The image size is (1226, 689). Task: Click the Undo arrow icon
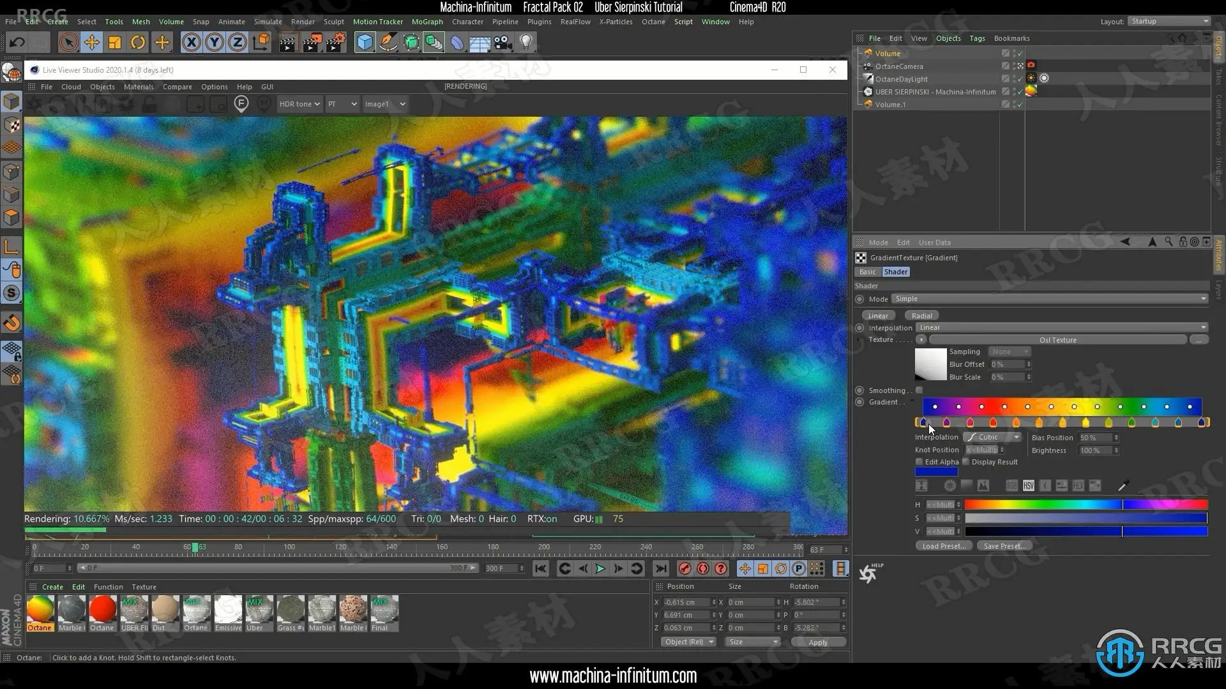(x=17, y=43)
